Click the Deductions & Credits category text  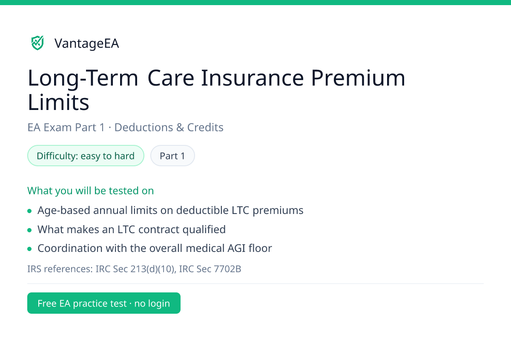click(x=169, y=127)
